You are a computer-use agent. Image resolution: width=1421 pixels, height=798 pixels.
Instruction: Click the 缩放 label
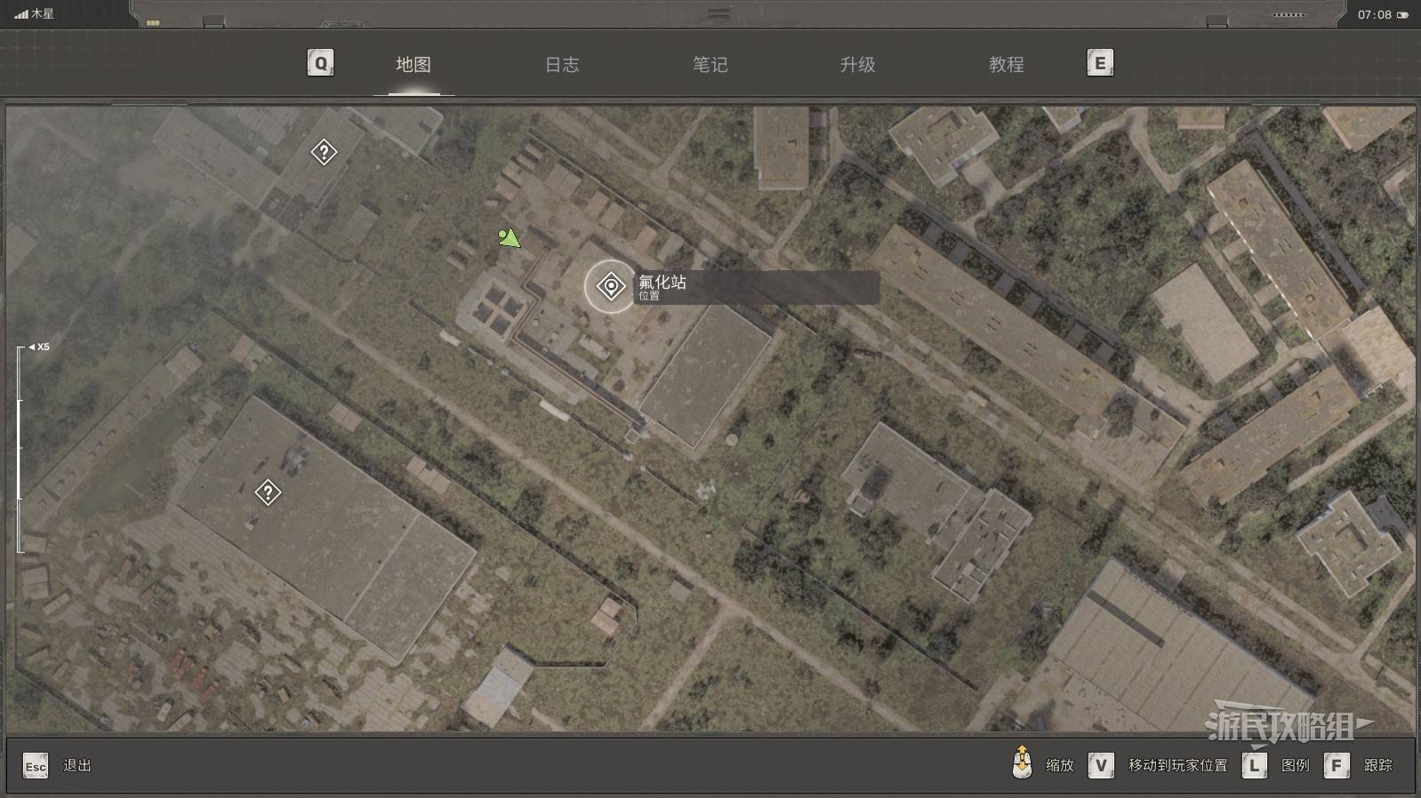1060,765
